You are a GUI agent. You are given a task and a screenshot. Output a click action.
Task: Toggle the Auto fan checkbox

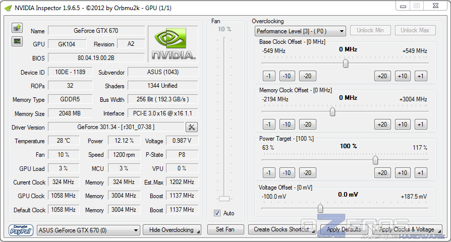tap(217, 213)
